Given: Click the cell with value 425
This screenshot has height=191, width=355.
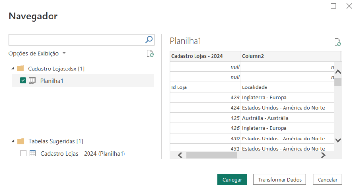Looking at the screenshot, I should (x=205, y=118).
